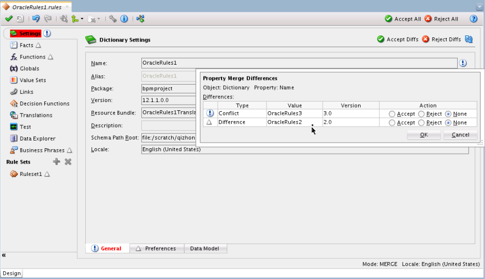Click the gray redo arrow icon
The height and width of the screenshot is (279, 485).
[x=48, y=19]
